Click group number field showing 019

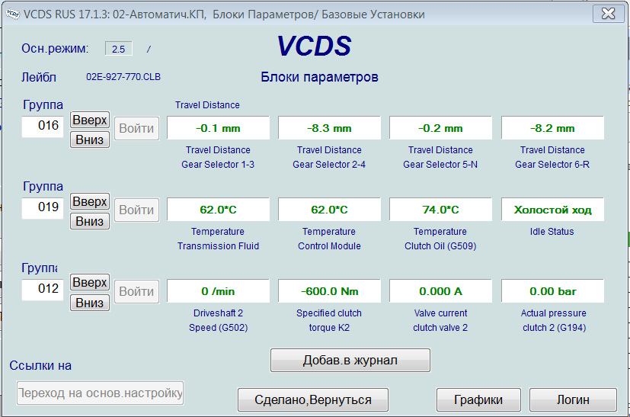point(43,208)
